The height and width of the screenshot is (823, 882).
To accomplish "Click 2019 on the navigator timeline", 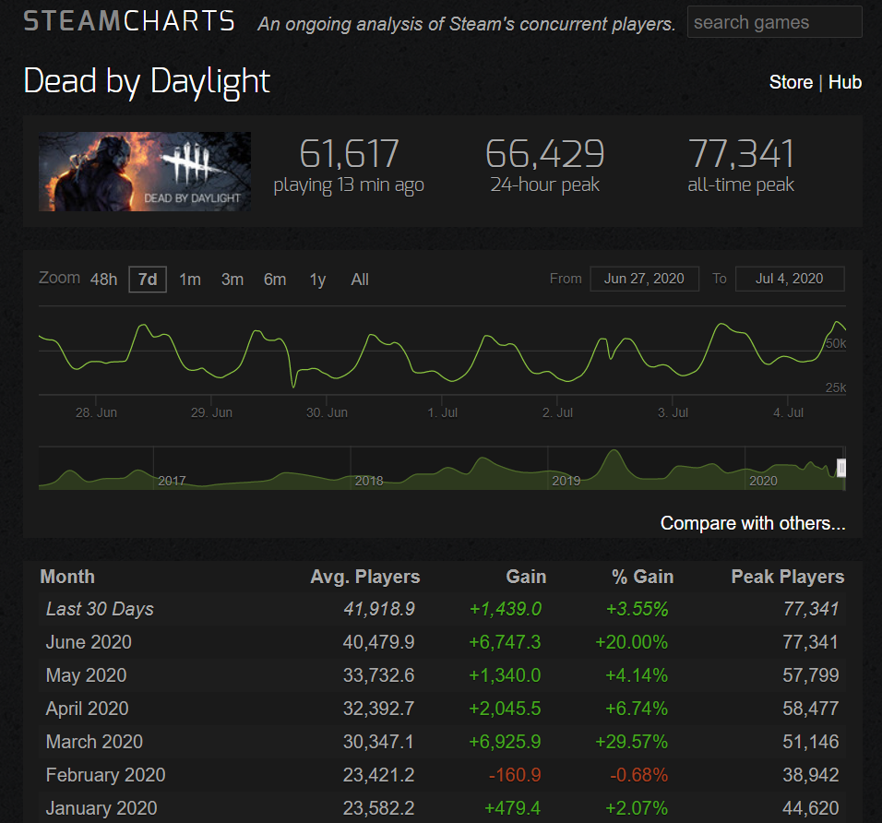I will 566,481.
